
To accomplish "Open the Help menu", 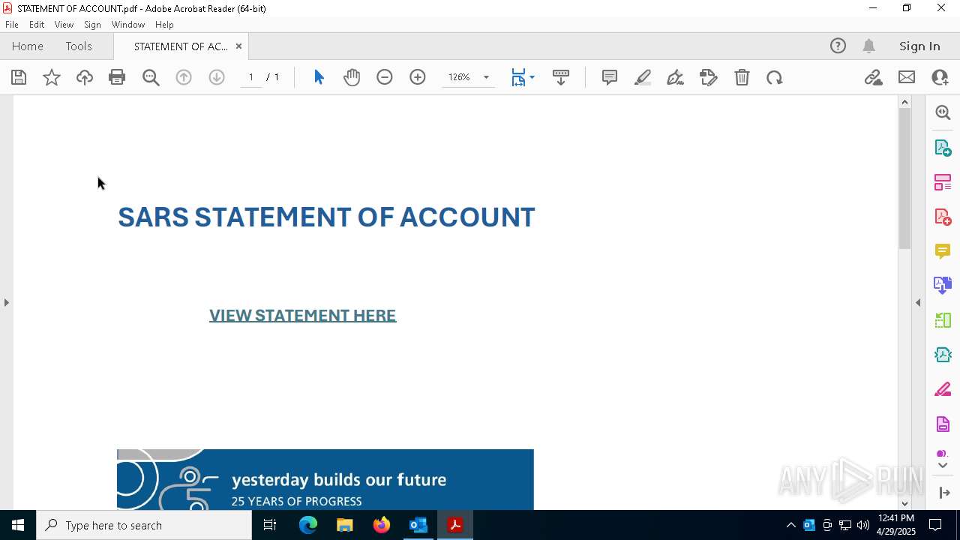I will pyautogui.click(x=164, y=24).
